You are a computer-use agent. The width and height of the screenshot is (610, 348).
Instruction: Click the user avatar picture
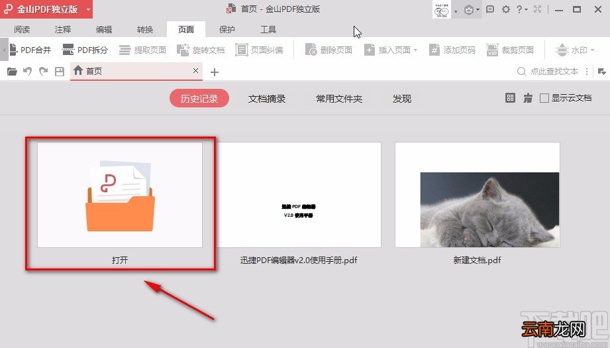coord(442,9)
